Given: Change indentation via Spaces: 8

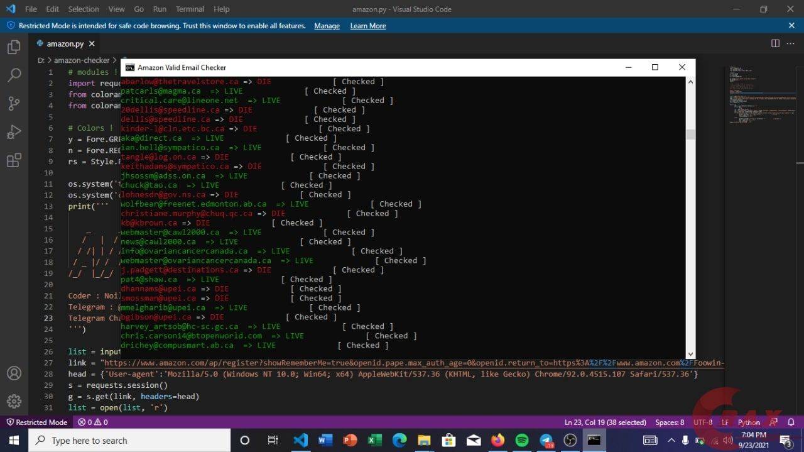Looking at the screenshot, I should [x=670, y=422].
